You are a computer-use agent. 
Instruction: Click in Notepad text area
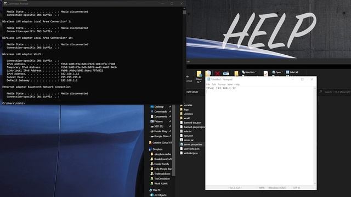259,136
